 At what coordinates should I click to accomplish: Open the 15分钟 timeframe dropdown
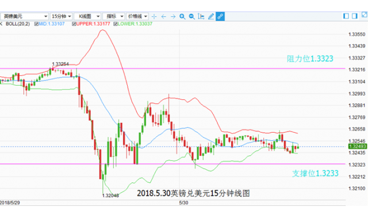[x=62, y=17]
